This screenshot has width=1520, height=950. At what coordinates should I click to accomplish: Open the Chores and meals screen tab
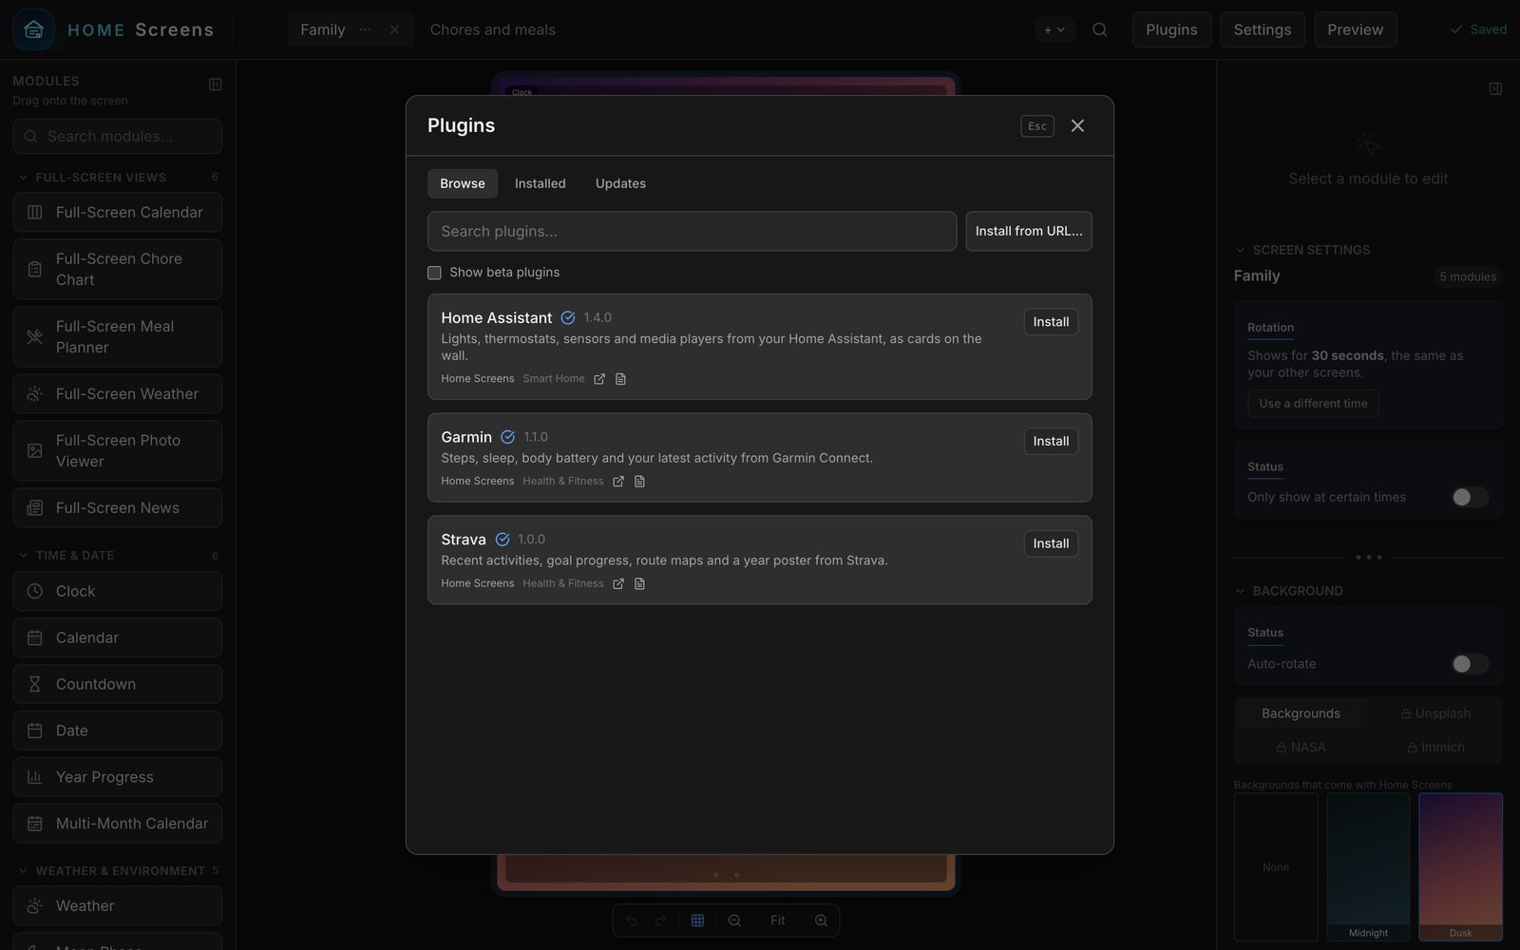[493, 29]
